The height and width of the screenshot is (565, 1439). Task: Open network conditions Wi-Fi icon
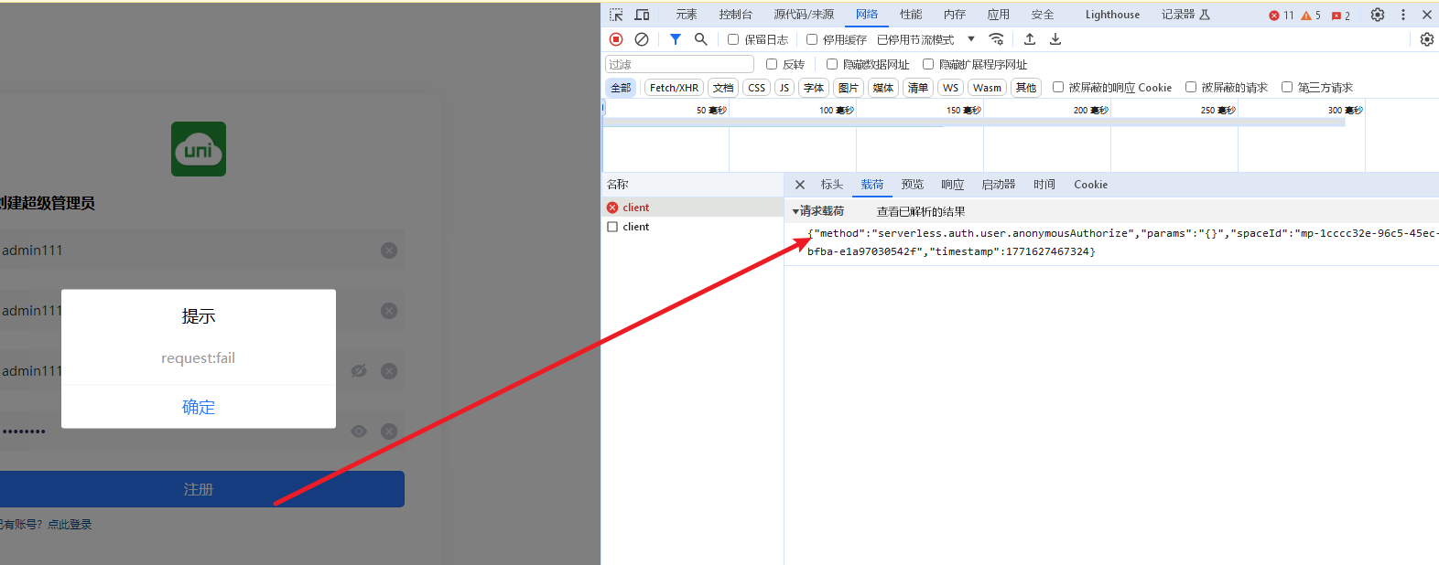pos(997,39)
